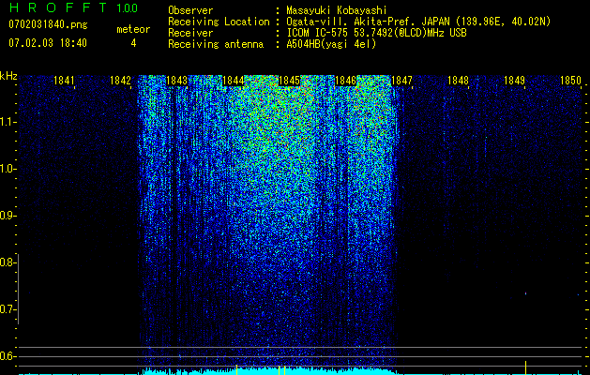Click the kHz axis unit label
This screenshot has width=590, height=375.
click(x=8, y=76)
